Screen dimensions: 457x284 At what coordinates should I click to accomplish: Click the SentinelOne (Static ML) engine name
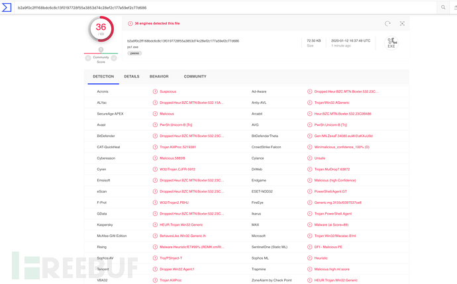270,247
